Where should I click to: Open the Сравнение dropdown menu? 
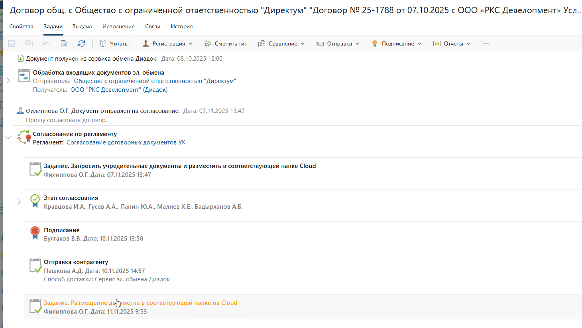click(281, 43)
